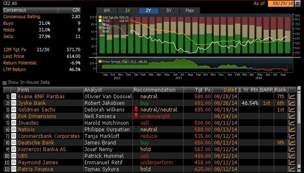This screenshot has width=304, height=173.
Task: Sort by the Recommendation column header
Action: [158, 90]
